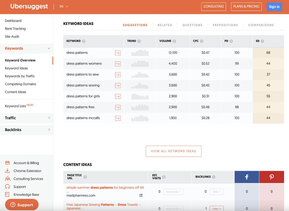289x211 pixels.
Task: Open arrow icon for dress patterns keyword
Action: (118, 53)
